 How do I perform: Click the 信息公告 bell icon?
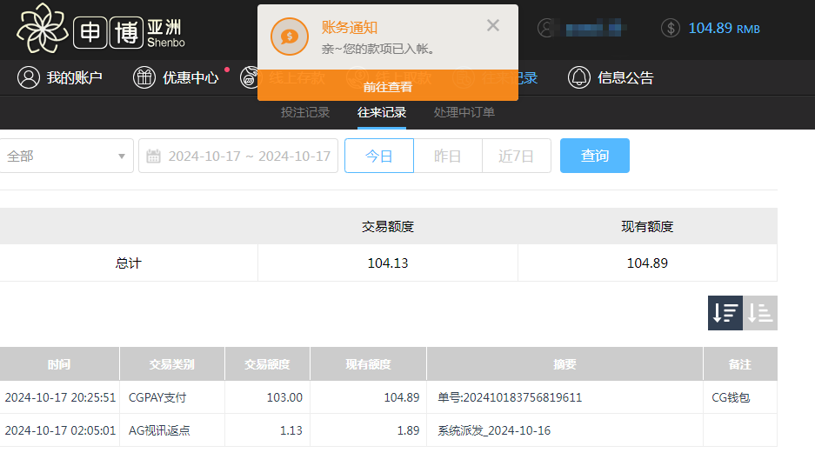(578, 77)
